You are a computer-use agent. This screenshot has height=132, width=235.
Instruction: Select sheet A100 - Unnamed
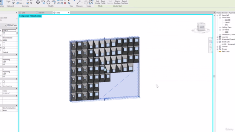pyautogui.click(x=228, y=44)
